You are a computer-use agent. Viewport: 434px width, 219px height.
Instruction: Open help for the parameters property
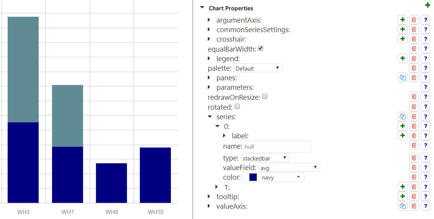[x=425, y=87]
